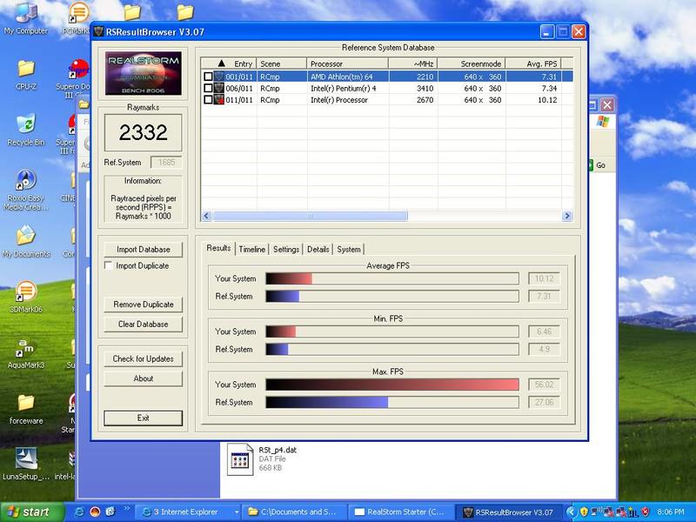
Task: Switch to the Results tab
Action: click(x=218, y=248)
